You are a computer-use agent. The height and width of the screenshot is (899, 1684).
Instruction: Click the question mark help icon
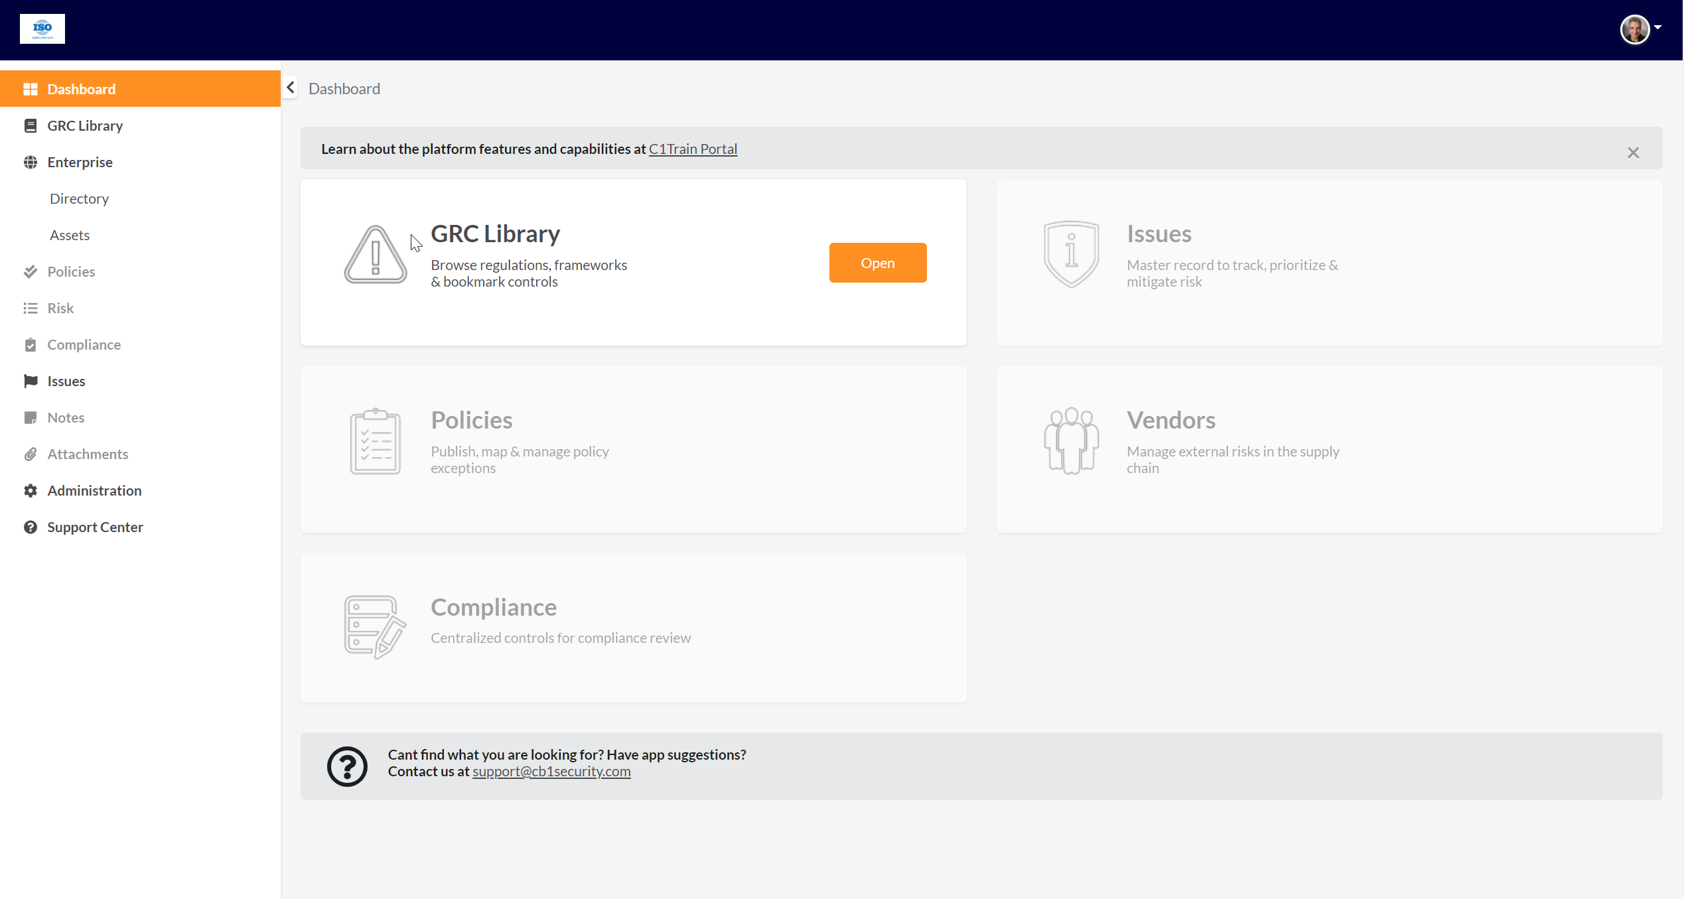[347, 766]
